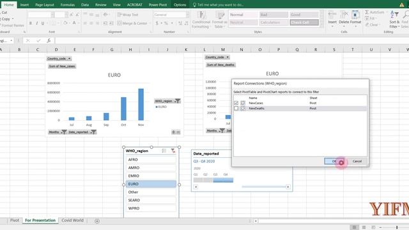Select the Bad cell style
The width and height of the screenshot is (409, 230).
tap(274, 15)
